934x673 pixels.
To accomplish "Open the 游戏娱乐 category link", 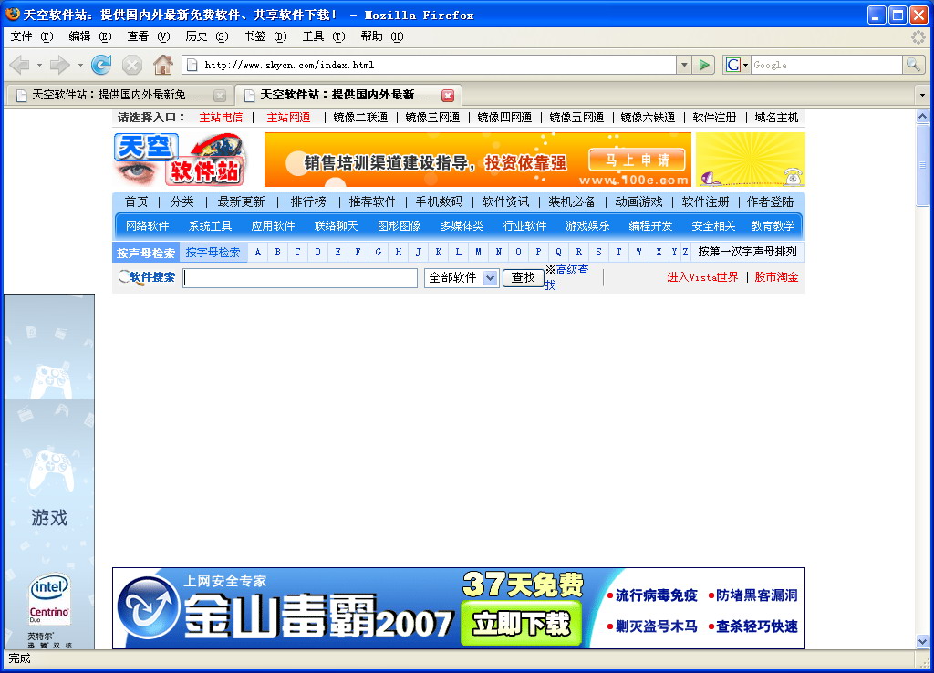I will tap(587, 226).
